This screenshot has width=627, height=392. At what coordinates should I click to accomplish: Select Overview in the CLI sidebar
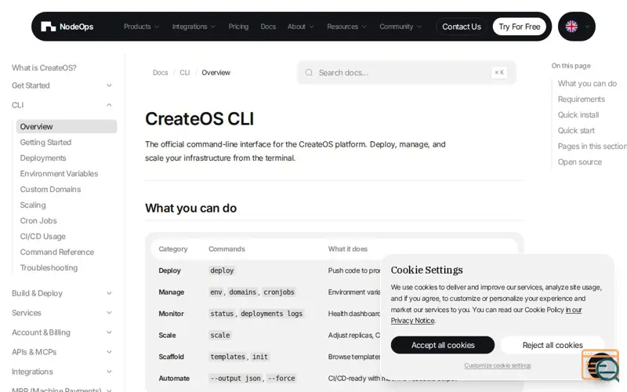coord(67,126)
